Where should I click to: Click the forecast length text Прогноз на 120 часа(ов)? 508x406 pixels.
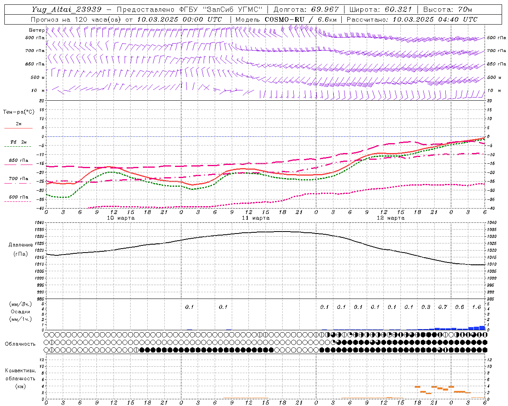click(x=77, y=19)
